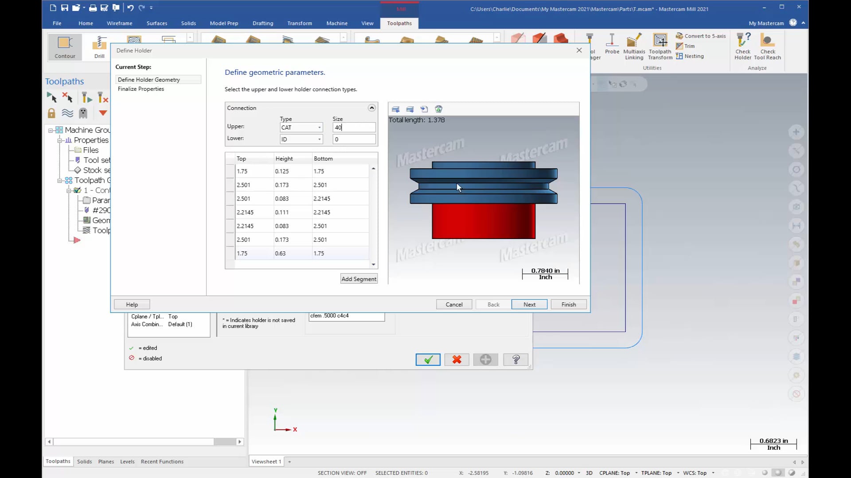The width and height of the screenshot is (851, 478).
Task: Click the Nesting utility
Action: [x=690, y=56]
